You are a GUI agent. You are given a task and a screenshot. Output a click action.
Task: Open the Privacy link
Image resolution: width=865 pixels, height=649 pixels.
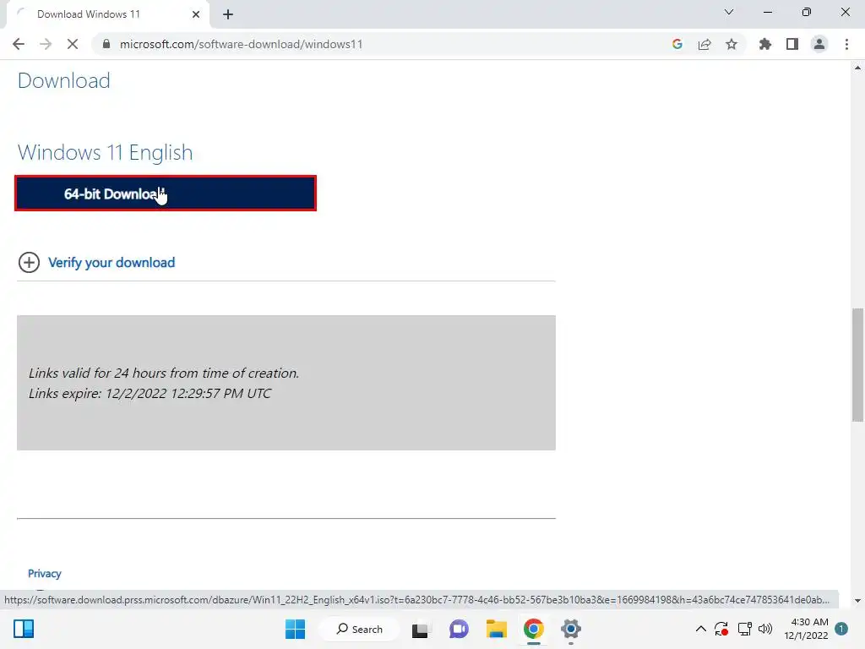(45, 574)
